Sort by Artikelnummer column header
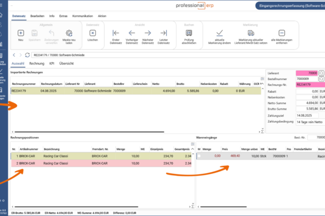325x216 pixels. click(29, 149)
